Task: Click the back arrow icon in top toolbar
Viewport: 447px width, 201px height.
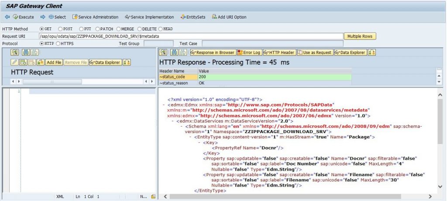Action: (7, 17)
